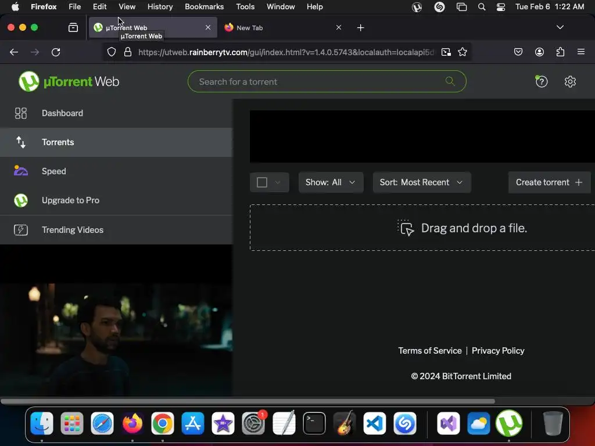
Task: Open Control Center in the menu bar
Action: [x=501, y=7]
